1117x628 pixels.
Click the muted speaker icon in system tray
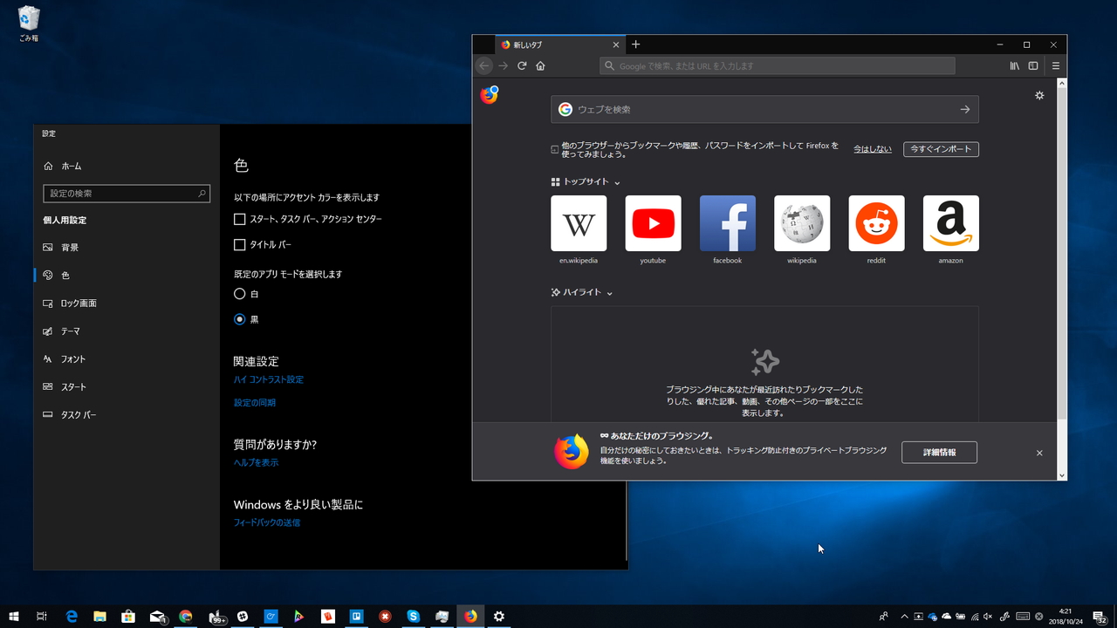[x=990, y=616]
